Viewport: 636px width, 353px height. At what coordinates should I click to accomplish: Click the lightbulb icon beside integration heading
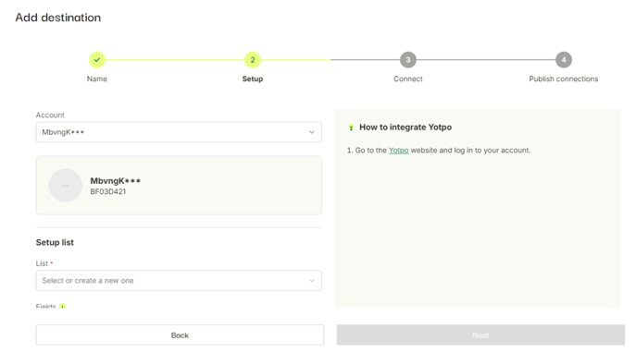[351, 128]
